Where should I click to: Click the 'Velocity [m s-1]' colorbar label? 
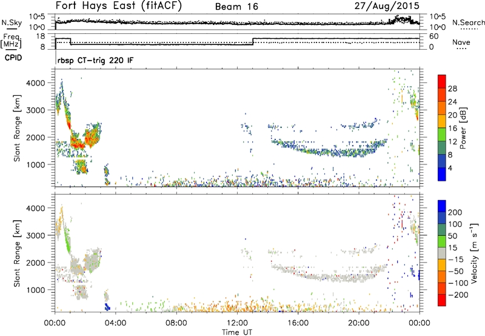pos(473,253)
